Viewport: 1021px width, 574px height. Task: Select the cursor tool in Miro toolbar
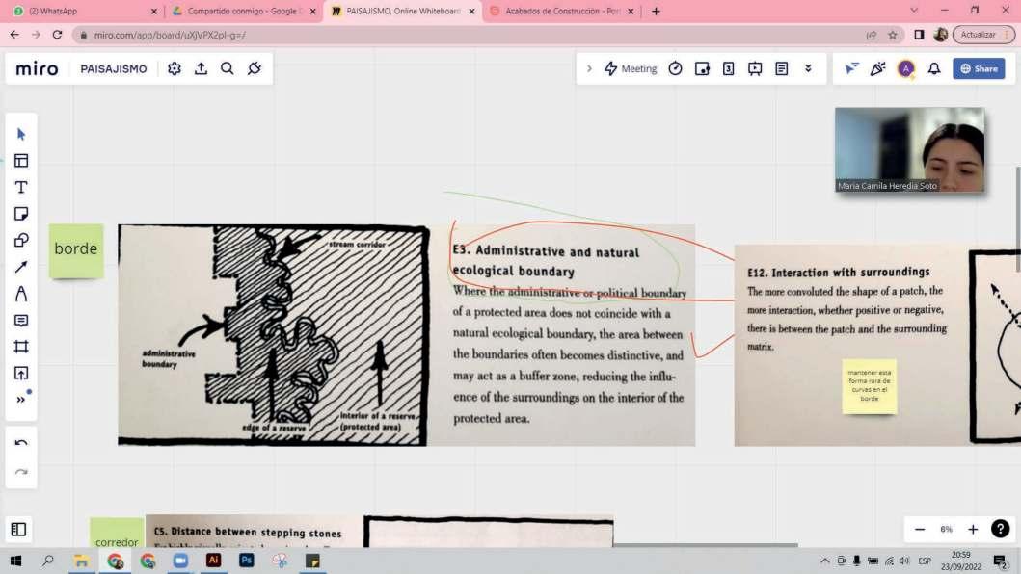(21, 134)
